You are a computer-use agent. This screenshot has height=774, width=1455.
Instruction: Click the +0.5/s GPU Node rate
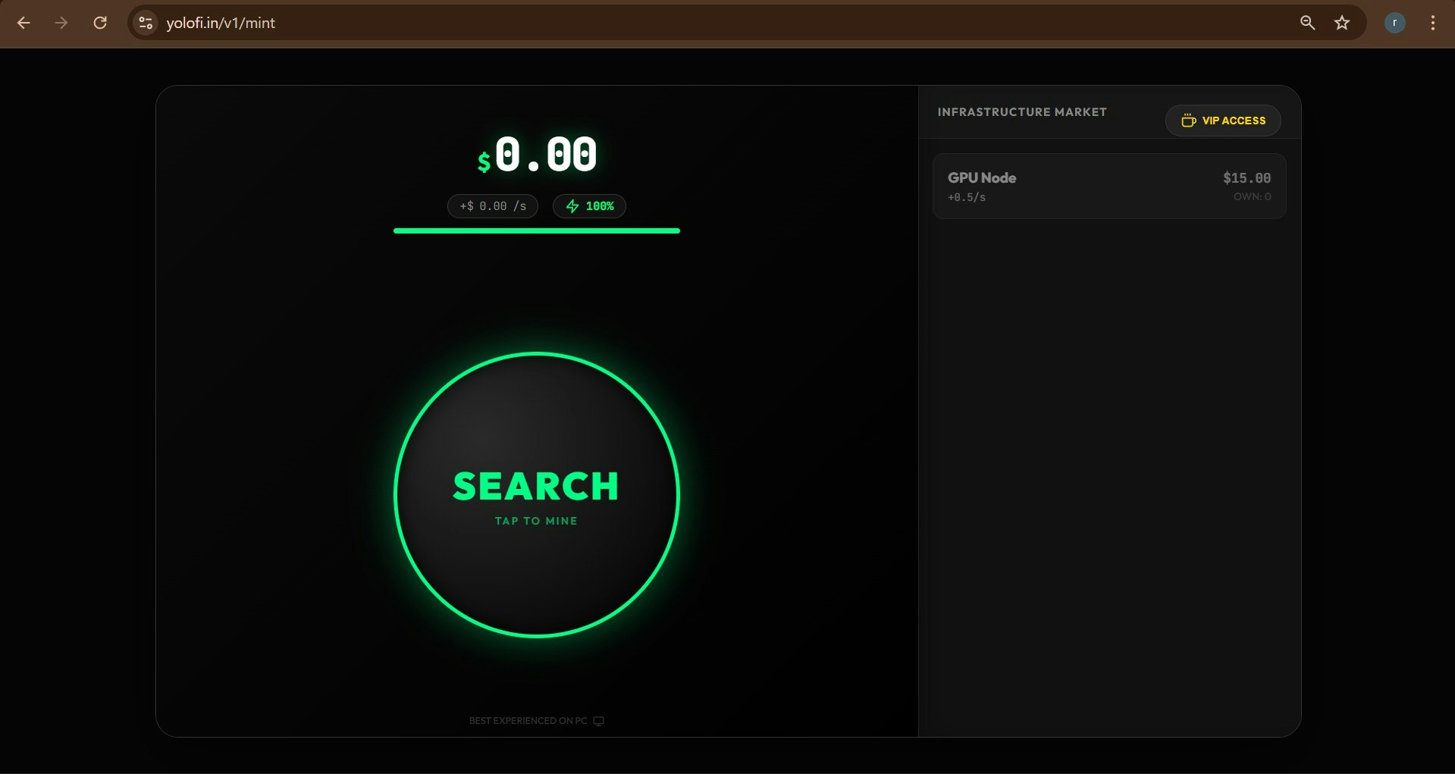point(967,197)
